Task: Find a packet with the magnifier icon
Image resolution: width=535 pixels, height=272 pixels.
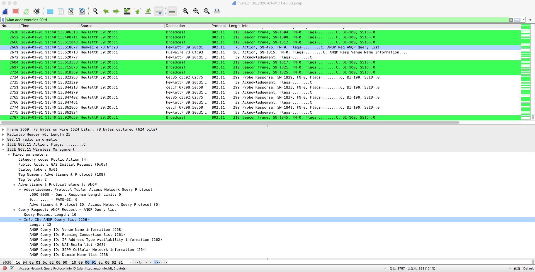Action: click(x=95, y=11)
